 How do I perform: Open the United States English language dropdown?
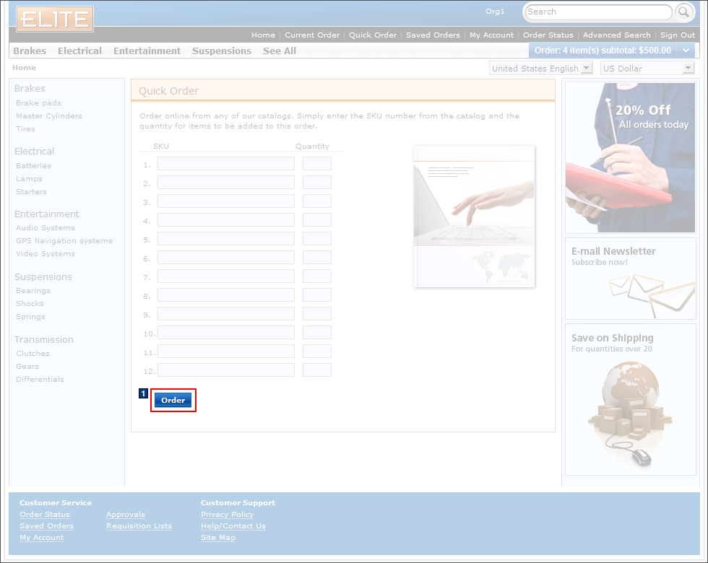541,68
